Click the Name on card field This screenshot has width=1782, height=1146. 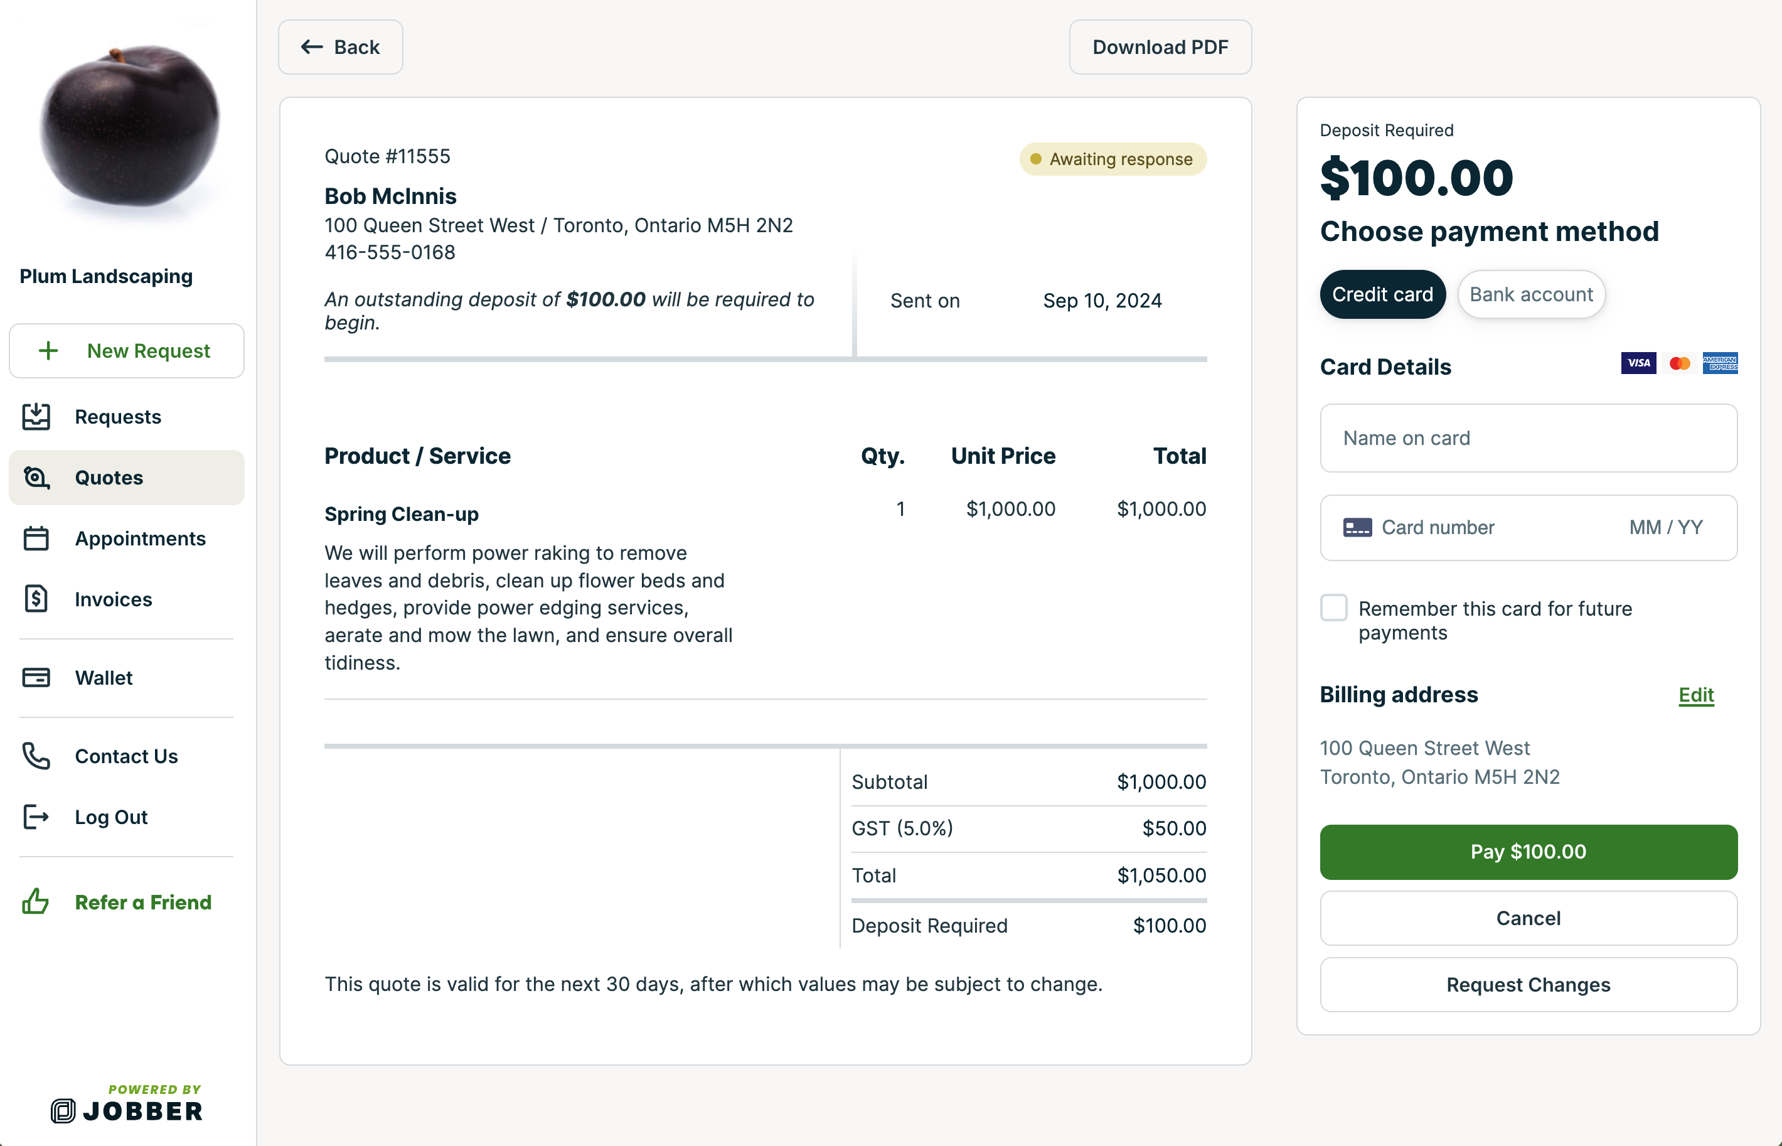pyautogui.click(x=1527, y=438)
